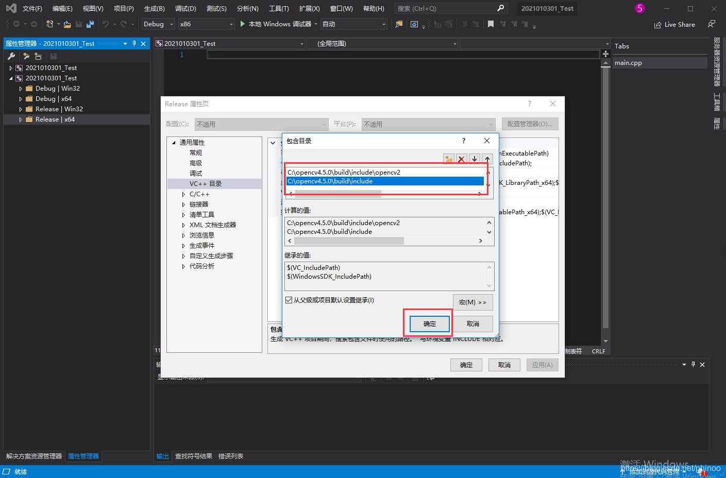Viewport: 726px width, 478px height.
Task: Cancel the 包含目录 dialog with 取消
Action: click(x=473, y=324)
